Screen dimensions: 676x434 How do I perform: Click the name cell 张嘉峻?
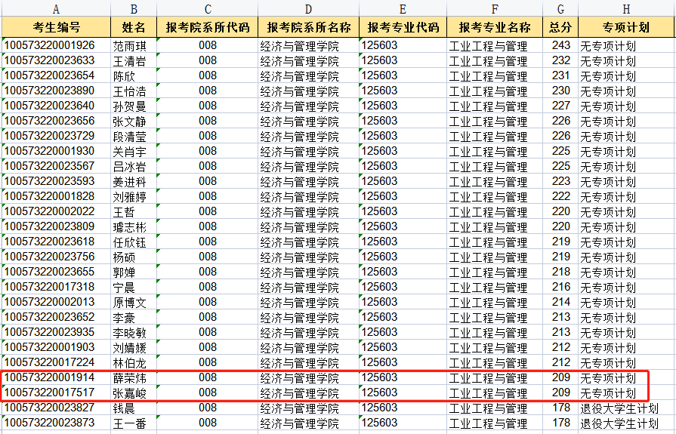coord(129,393)
